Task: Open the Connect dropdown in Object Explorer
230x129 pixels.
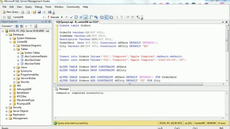Action: click(7, 26)
